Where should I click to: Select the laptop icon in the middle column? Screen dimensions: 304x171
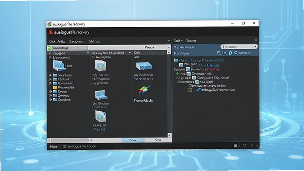click(x=101, y=95)
